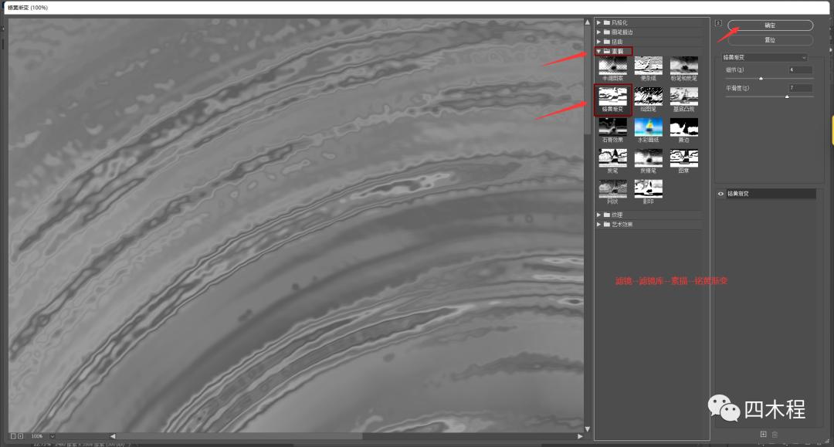The width and height of the screenshot is (834, 447).
Task: Click the 平滑度 smoothness slider handle
Action: (x=787, y=97)
